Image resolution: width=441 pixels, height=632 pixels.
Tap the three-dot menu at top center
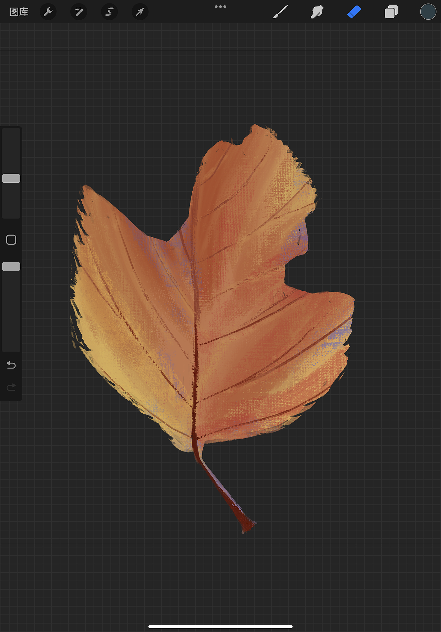pyautogui.click(x=220, y=7)
